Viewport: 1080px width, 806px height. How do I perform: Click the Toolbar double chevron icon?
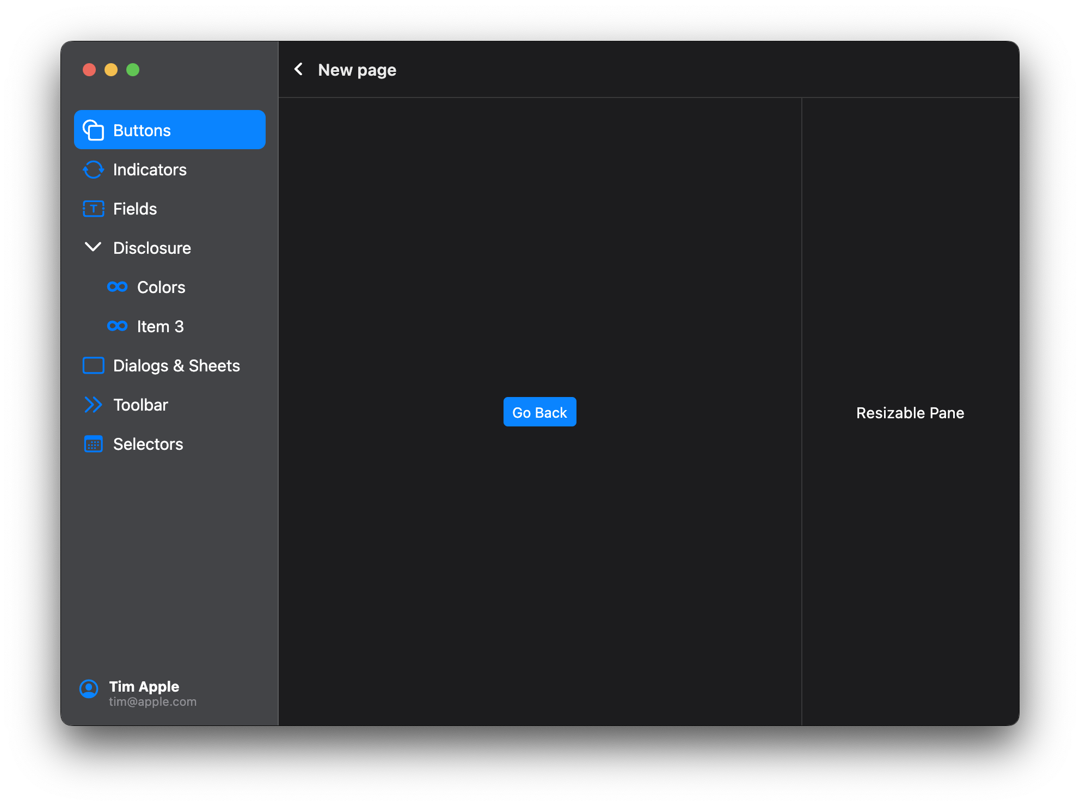93,405
